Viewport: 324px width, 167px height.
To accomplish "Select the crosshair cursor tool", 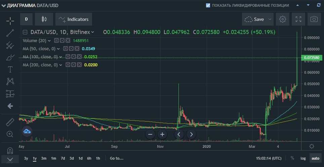I will pyautogui.click(x=10, y=21).
